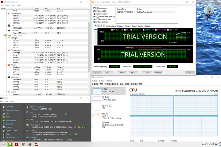The width and height of the screenshot is (221, 147).
Task: Select CPU item in Task Manager list
Action: click(x=109, y=91)
